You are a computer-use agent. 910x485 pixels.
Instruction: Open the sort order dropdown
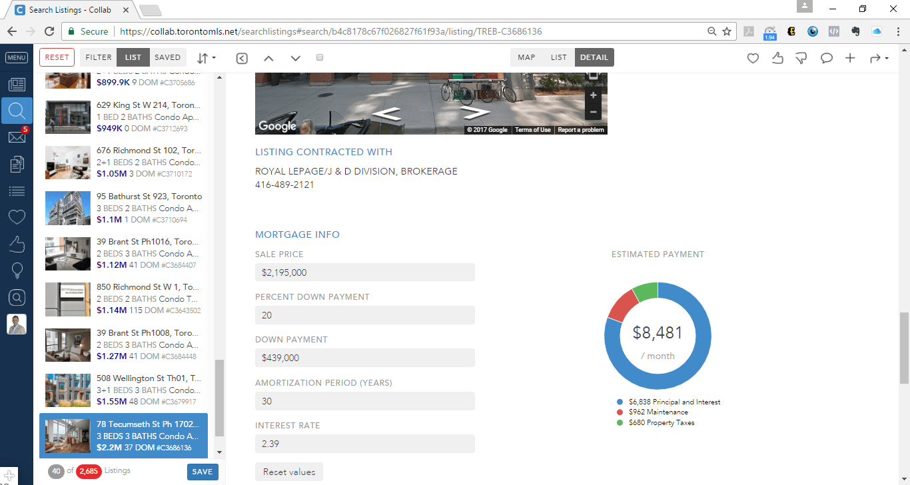pyautogui.click(x=206, y=58)
